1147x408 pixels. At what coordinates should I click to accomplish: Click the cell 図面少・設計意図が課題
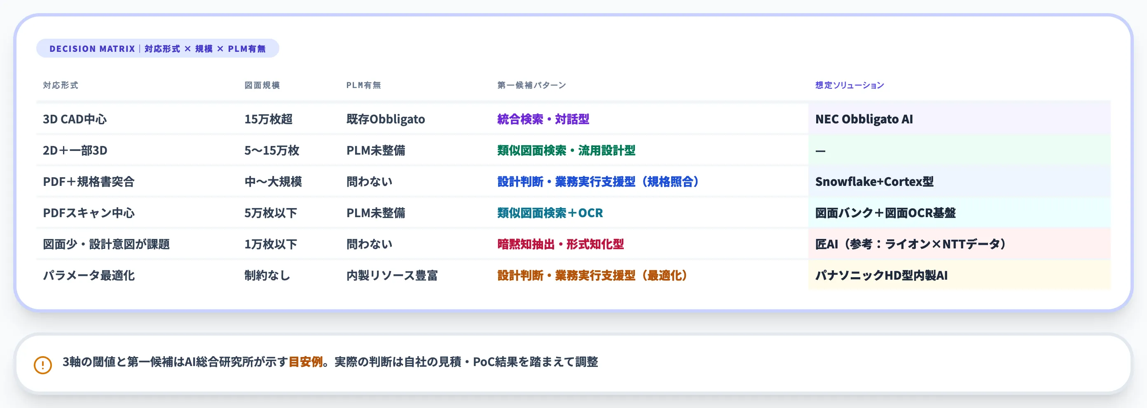coord(106,244)
